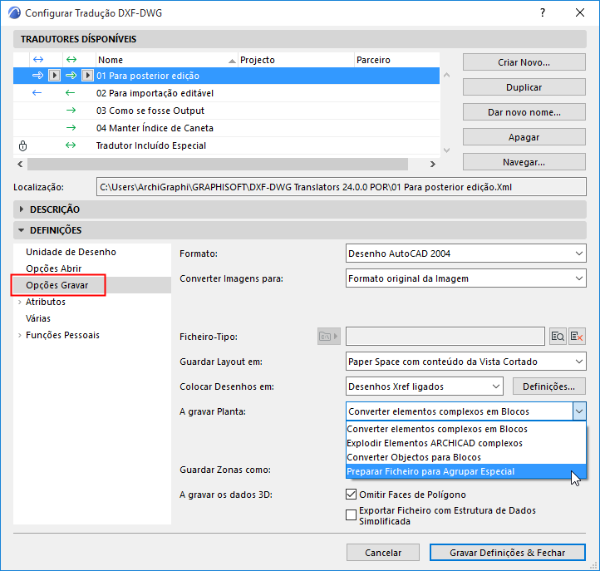Click the Projecto column header
This screenshot has width=600, height=571.
[296, 60]
